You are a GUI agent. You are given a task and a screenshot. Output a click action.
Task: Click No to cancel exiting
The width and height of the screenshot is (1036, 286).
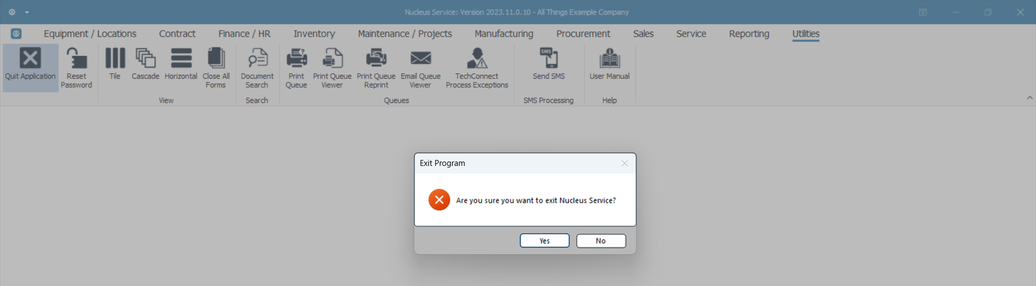[x=601, y=241]
